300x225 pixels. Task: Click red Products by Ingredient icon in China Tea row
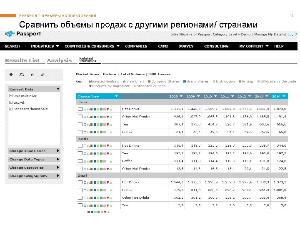108,125
